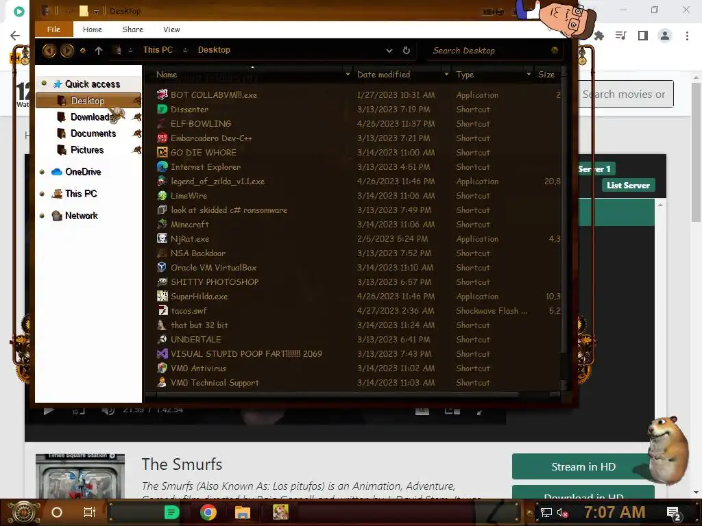Image resolution: width=702 pixels, height=526 pixels.
Task: Expand the Network tree node
Action: (42, 216)
